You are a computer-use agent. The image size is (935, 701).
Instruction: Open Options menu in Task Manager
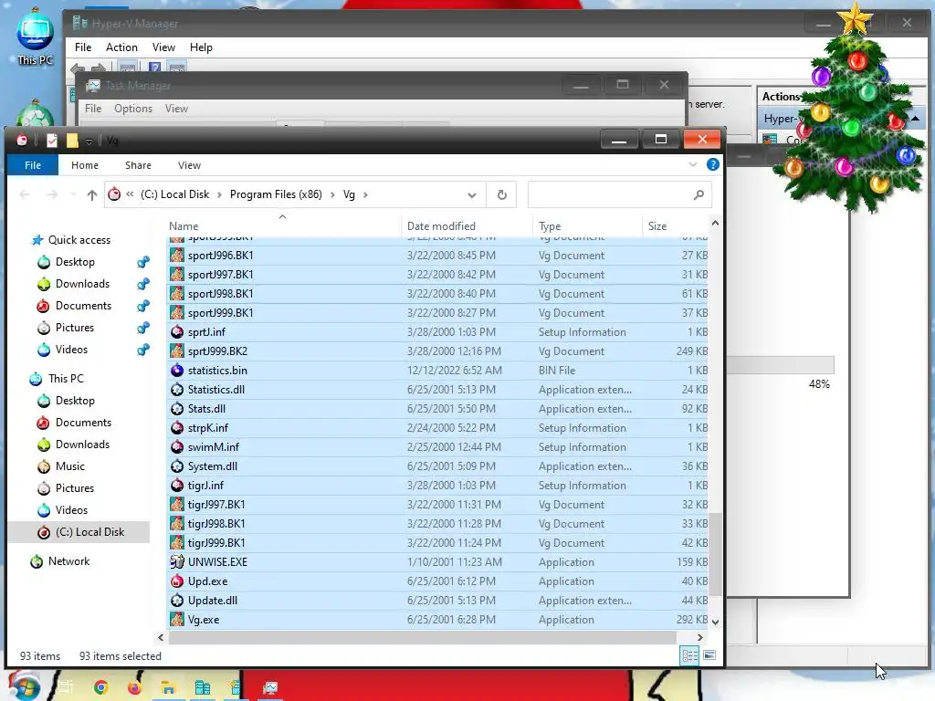click(x=133, y=109)
